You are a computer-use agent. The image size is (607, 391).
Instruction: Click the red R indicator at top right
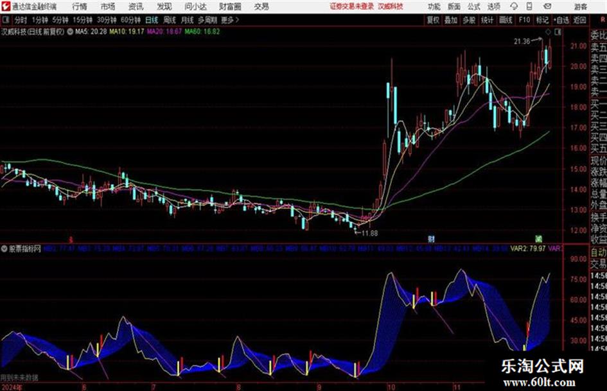click(603, 20)
